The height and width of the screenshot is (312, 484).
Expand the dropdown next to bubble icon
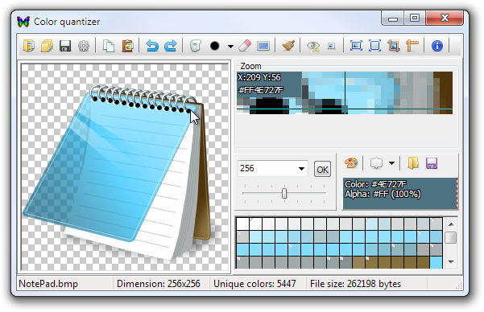coord(391,163)
